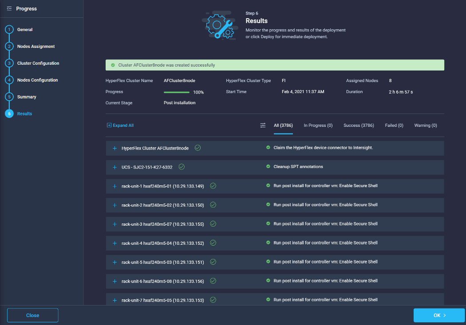
Task: Collapse the Progress sidebar icon
Action: [9, 8]
